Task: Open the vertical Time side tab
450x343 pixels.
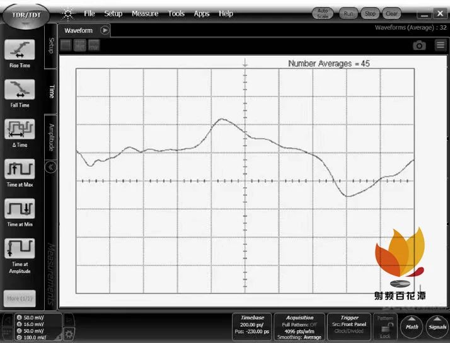Action: click(52, 91)
